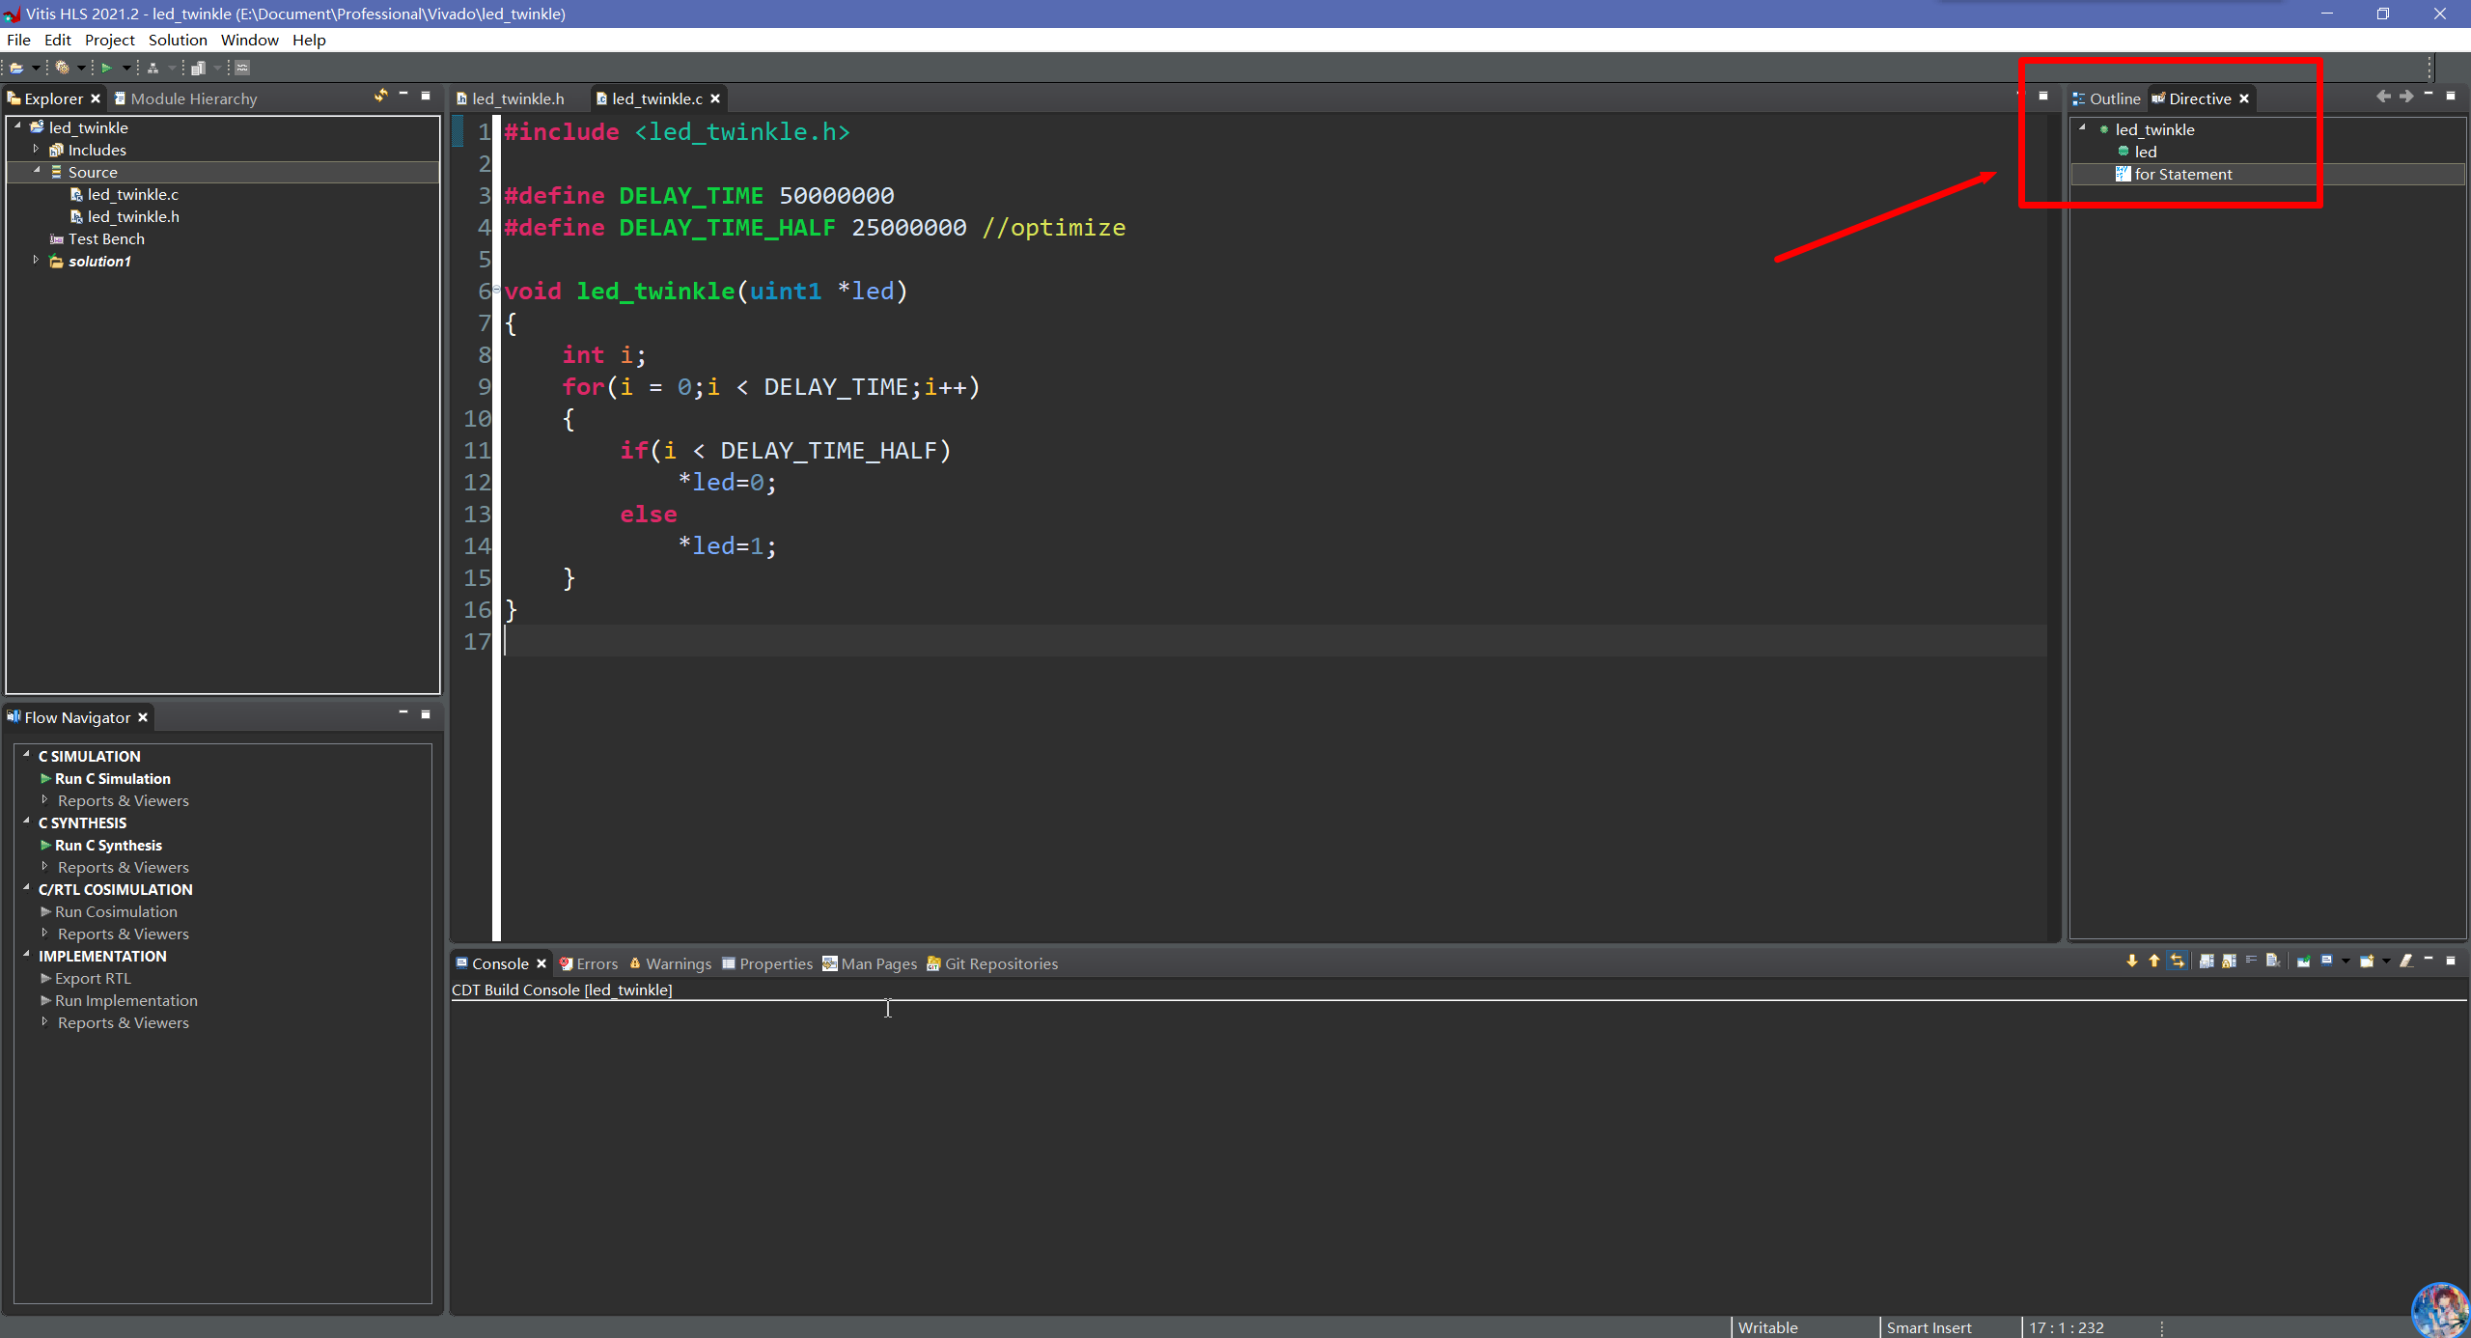This screenshot has width=2471, height=1338.
Task: Open dropdown arrow beside Open Console icon
Action: pos(2386,962)
